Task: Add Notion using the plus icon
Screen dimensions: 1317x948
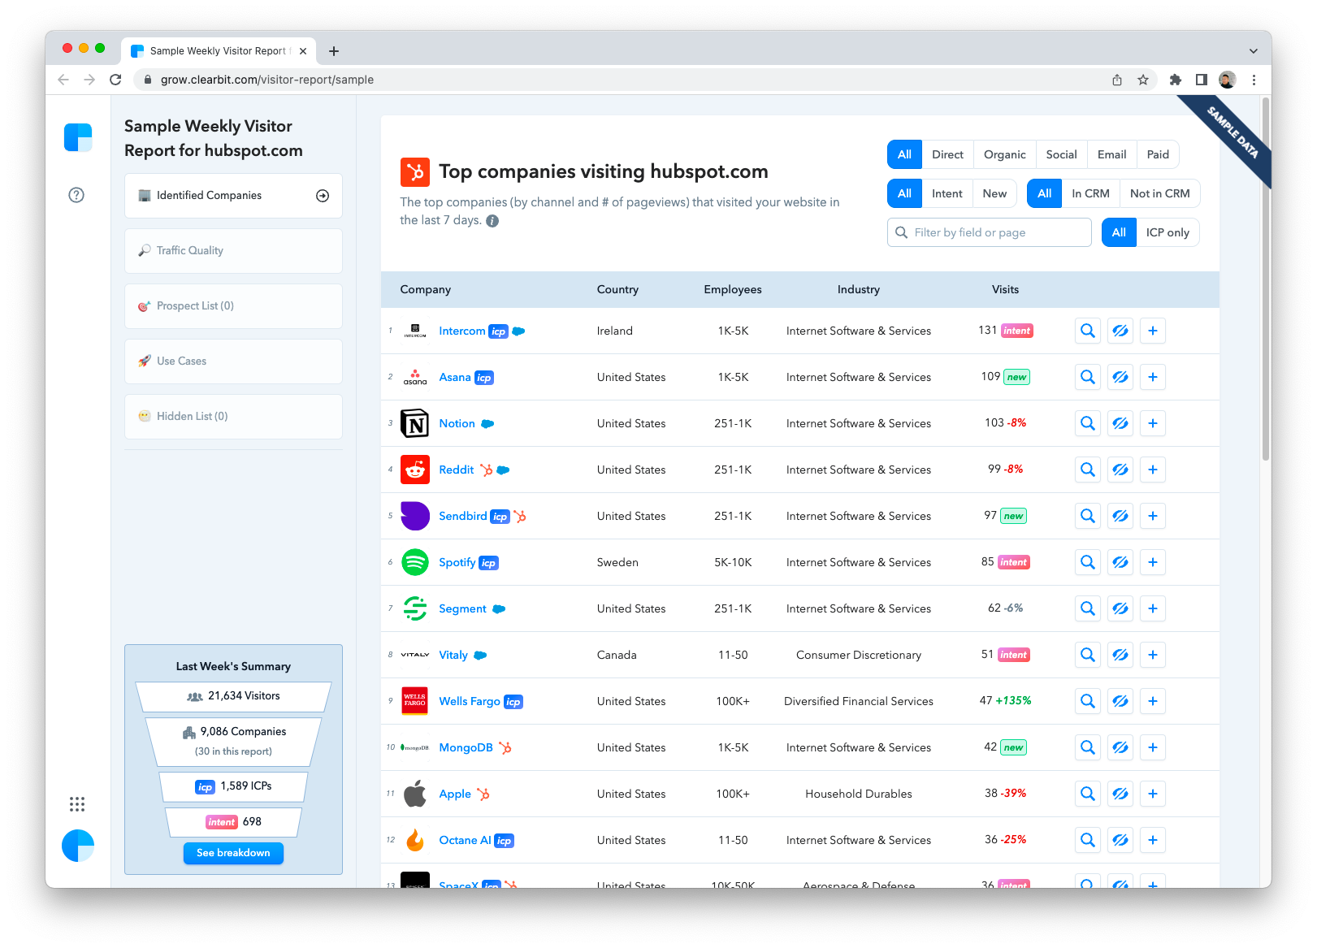Action: [x=1153, y=423]
